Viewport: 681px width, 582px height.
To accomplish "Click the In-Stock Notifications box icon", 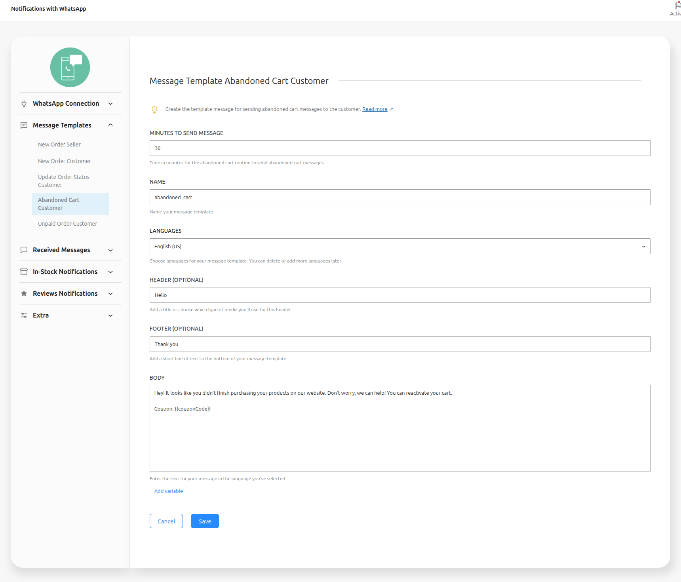I will [x=24, y=272].
